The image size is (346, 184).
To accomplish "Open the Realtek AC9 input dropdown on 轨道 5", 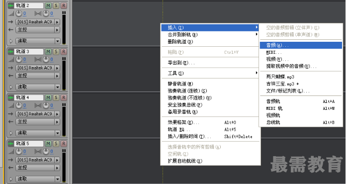I will tap(38, 160).
